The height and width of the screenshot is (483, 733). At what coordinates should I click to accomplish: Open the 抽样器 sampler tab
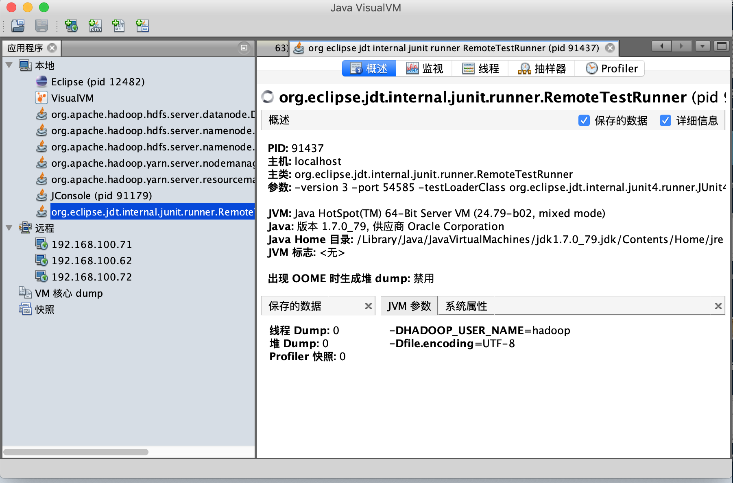pos(542,68)
